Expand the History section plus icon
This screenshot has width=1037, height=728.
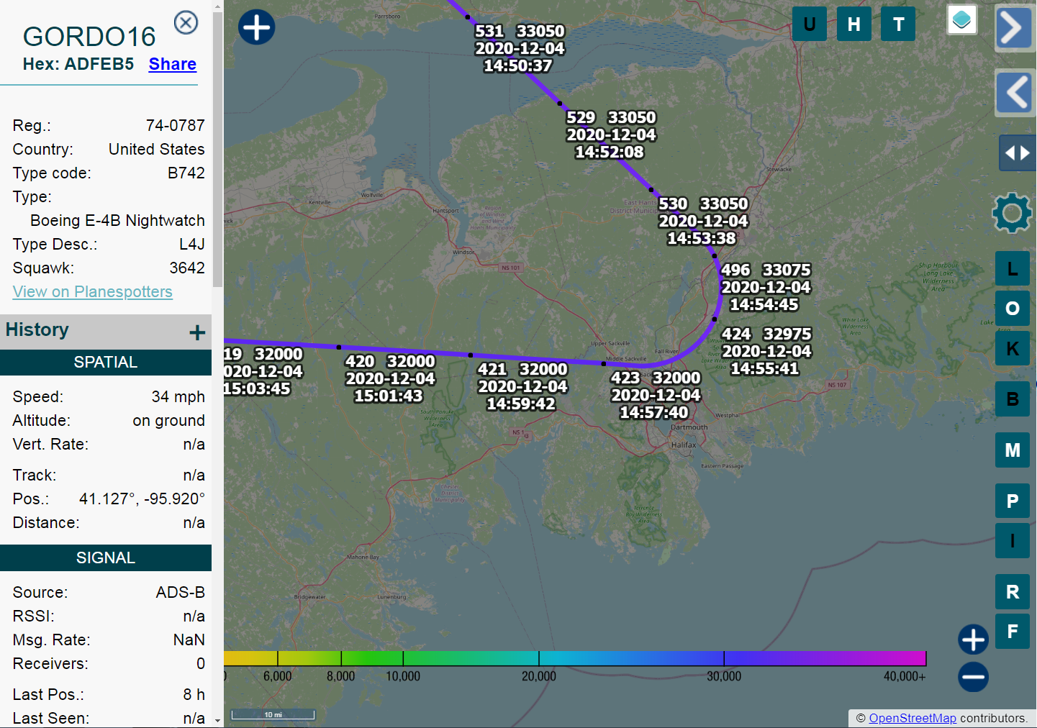[197, 332]
